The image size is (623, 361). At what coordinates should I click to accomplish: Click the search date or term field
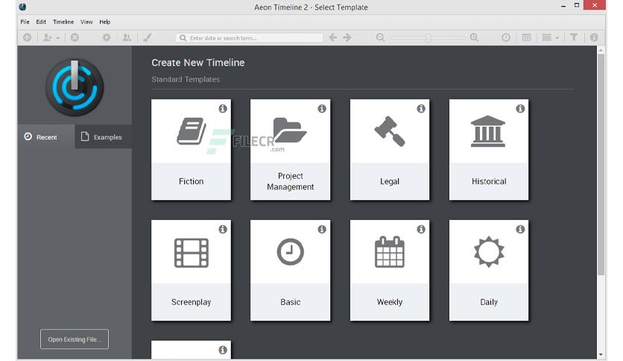click(249, 38)
